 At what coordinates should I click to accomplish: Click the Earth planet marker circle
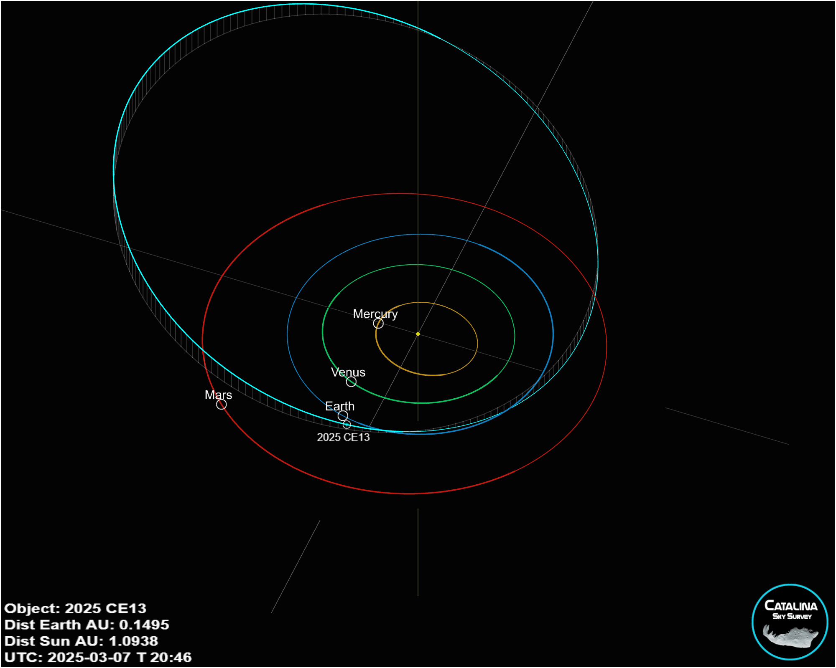[x=343, y=415]
